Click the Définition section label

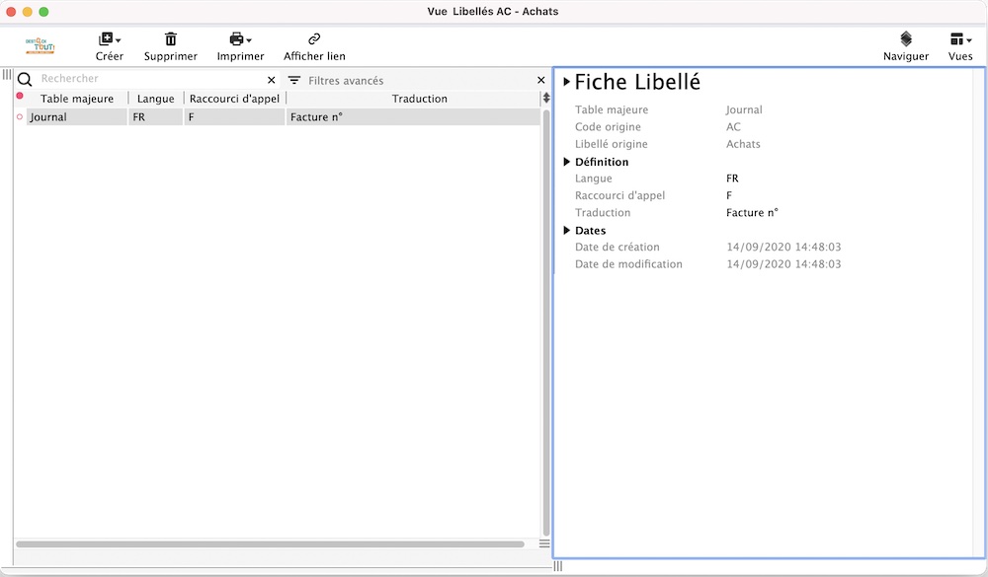(x=602, y=162)
